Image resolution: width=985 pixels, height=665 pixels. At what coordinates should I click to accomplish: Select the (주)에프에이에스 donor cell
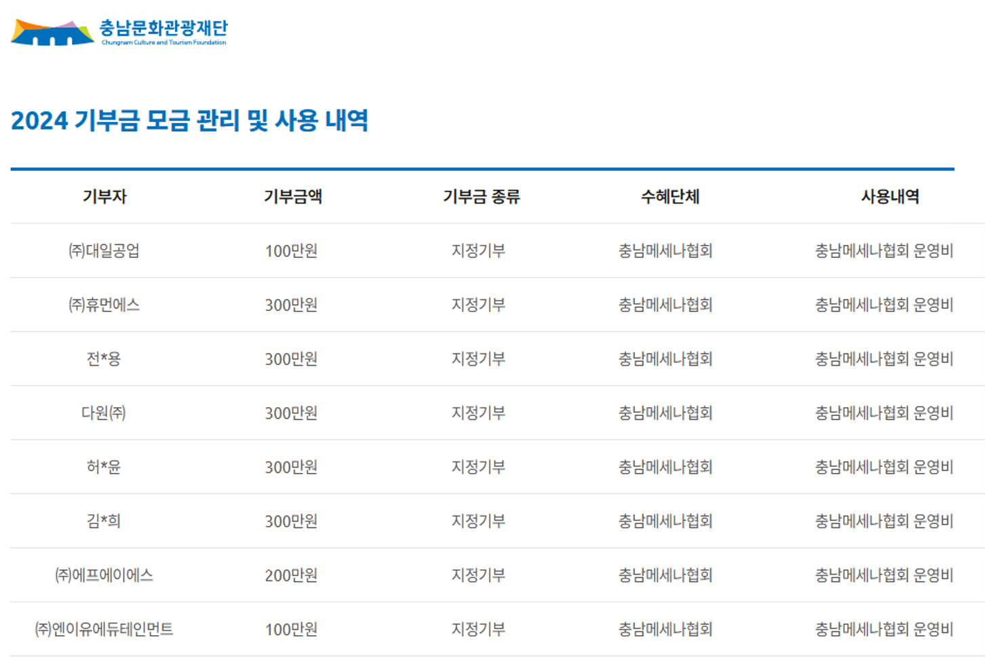click(x=104, y=575)
